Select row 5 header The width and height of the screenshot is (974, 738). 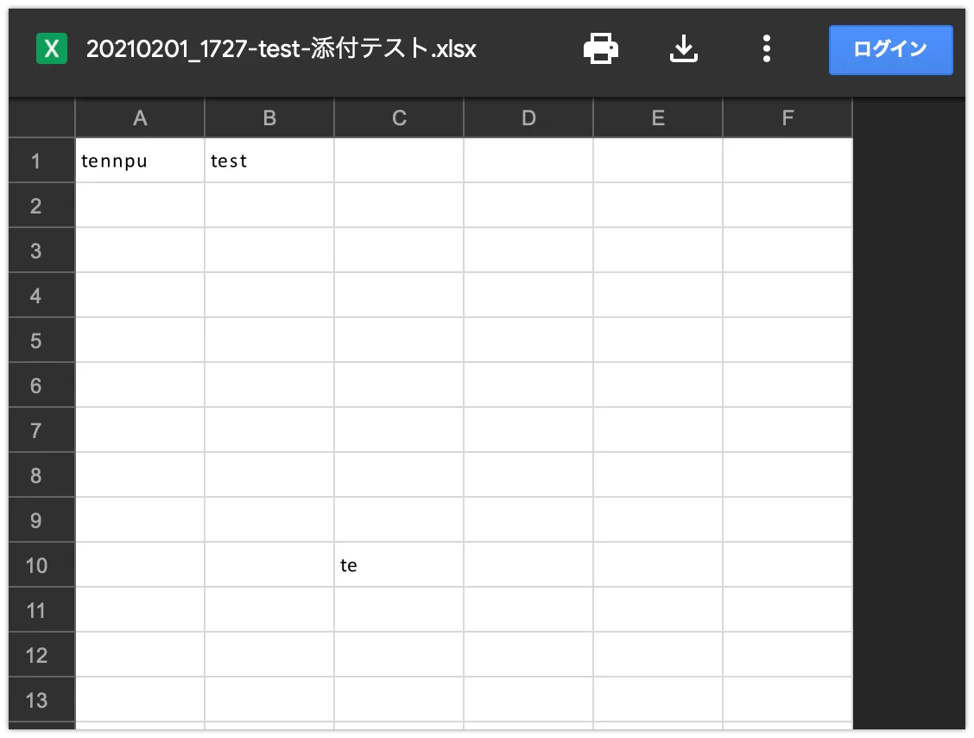tap(36, 340)
